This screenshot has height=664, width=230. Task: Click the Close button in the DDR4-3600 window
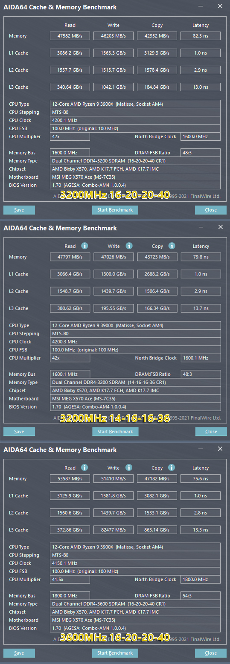211,653
